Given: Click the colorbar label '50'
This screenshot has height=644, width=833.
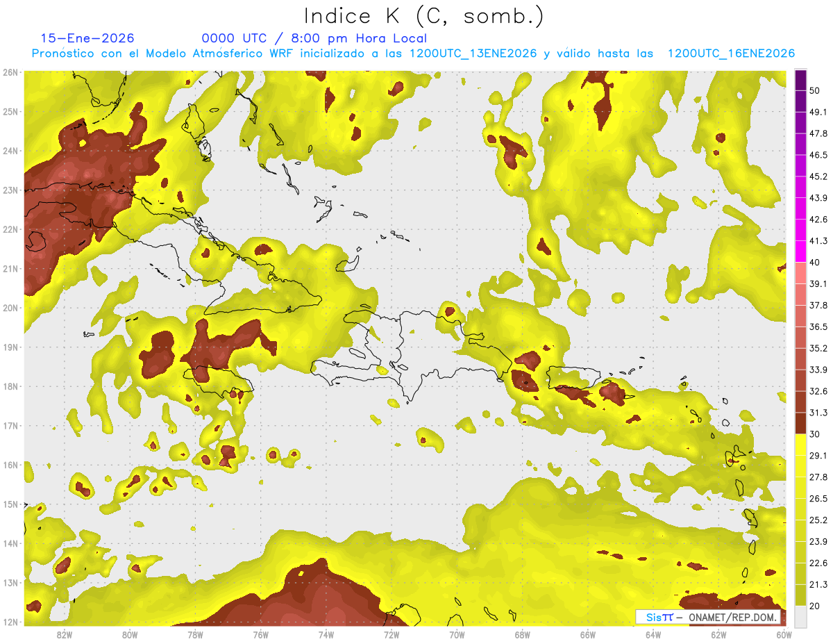Looking at the screenshot, I should tap(815, 90).
